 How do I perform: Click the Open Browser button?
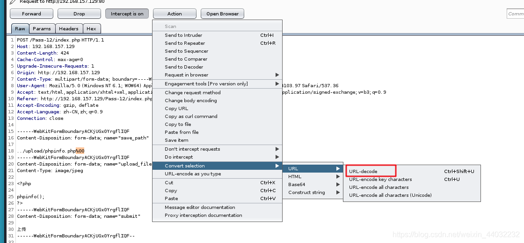[222, 14]
